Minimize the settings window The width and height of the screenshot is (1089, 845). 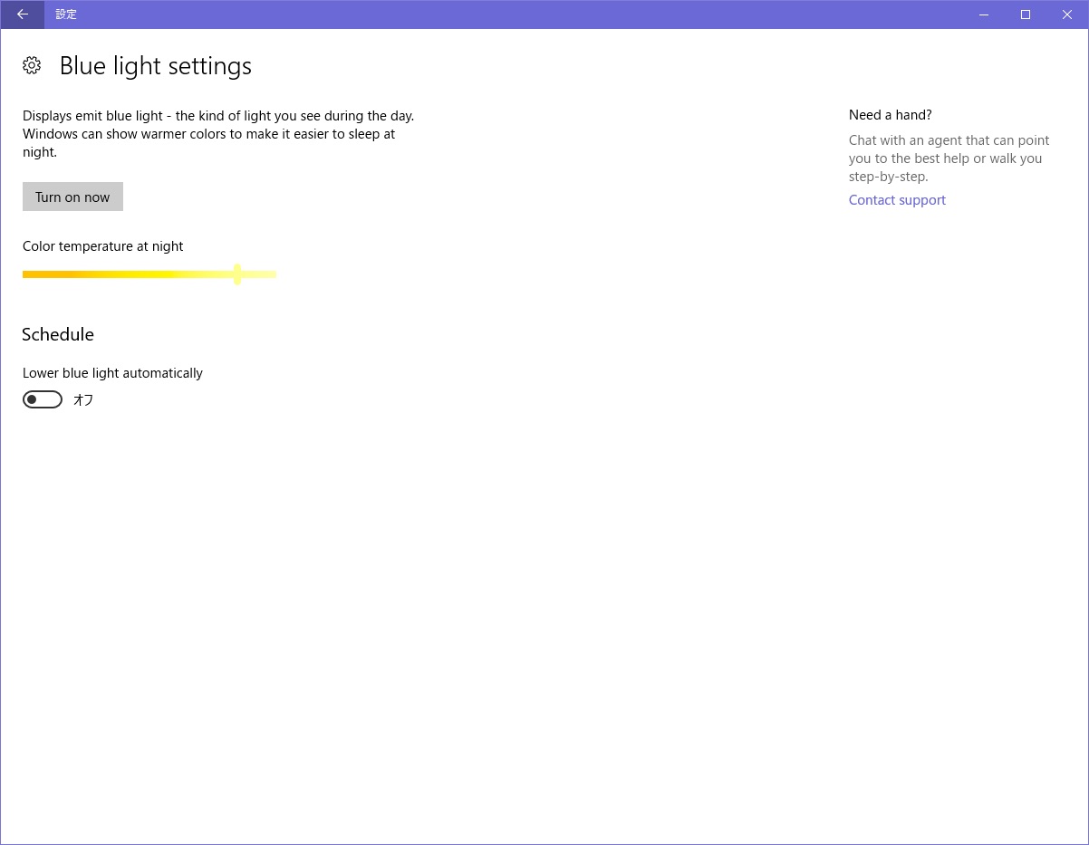[984, 14]
